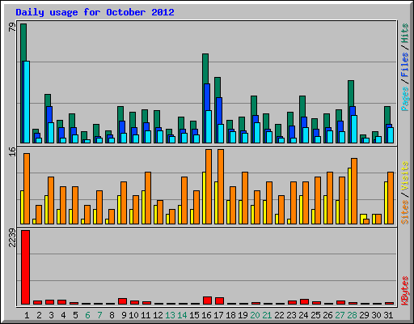Click day label '16' on the x-axis
Screen dimensions: 414x324
[x=206, y=315]
